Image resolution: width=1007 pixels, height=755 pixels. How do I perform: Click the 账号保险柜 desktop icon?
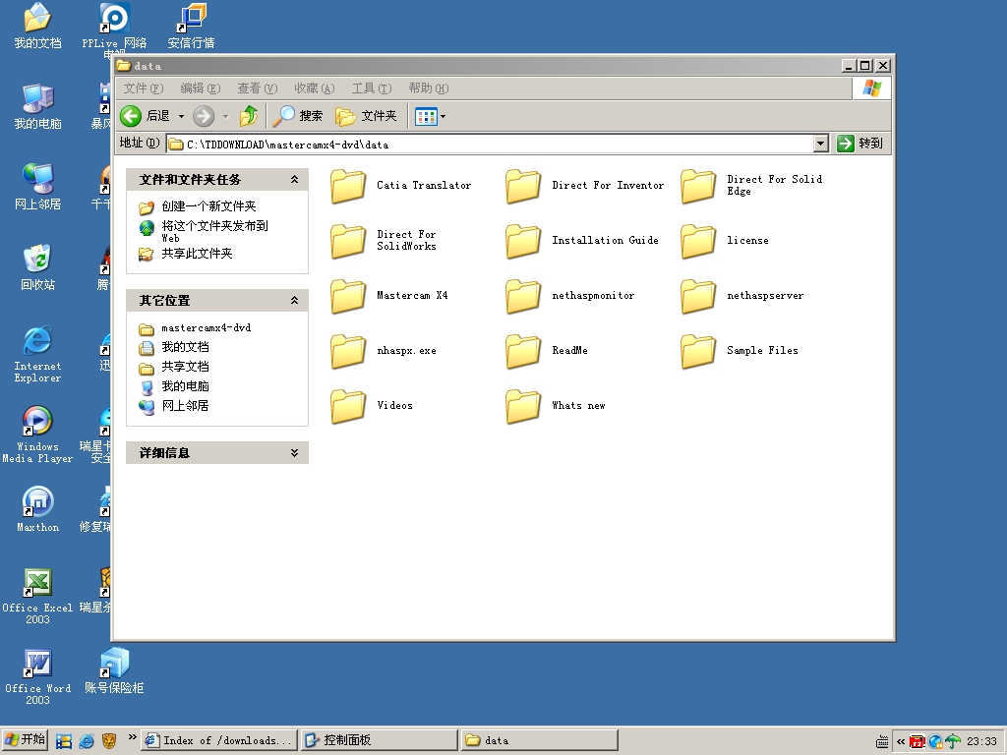[114, 670]
